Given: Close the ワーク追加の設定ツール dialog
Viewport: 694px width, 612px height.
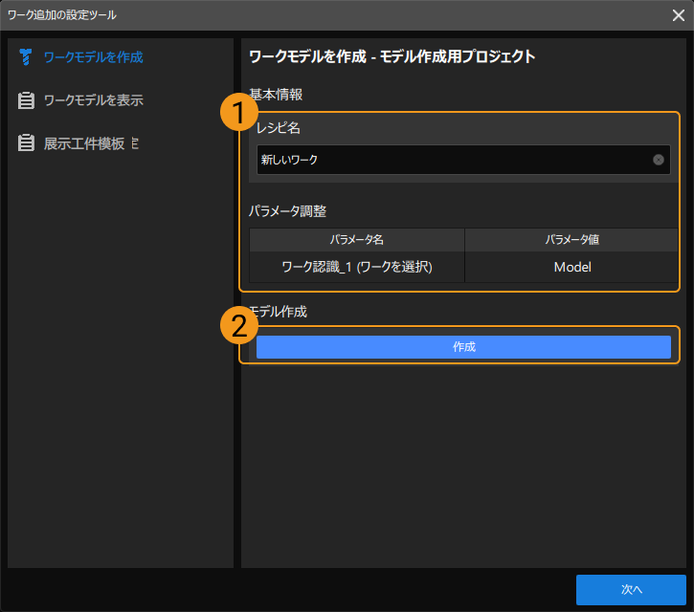Looking at the screenshot, I should pos(678,14).
